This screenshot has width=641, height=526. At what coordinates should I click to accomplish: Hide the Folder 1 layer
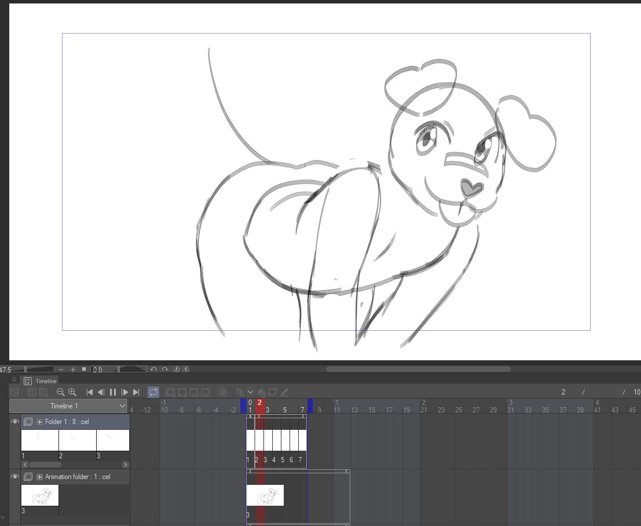[x=14, y=421]
